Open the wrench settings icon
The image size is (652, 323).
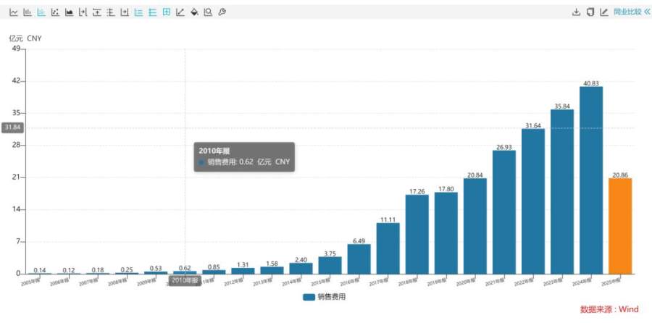(222, 12)
